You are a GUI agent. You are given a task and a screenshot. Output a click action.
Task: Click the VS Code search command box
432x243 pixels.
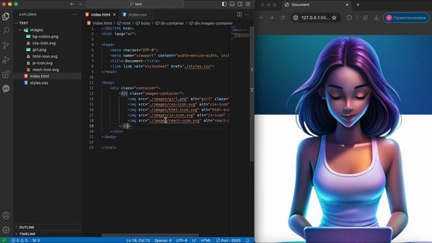(135, 4)
